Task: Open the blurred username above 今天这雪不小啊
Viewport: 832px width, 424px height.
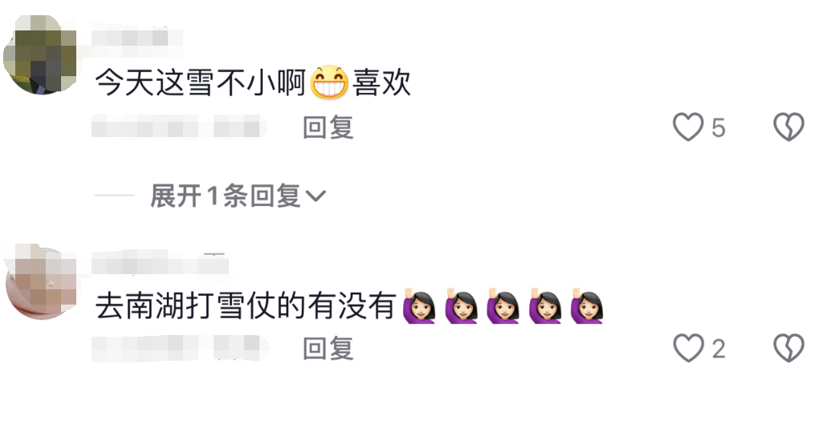Action: point(137,38)
